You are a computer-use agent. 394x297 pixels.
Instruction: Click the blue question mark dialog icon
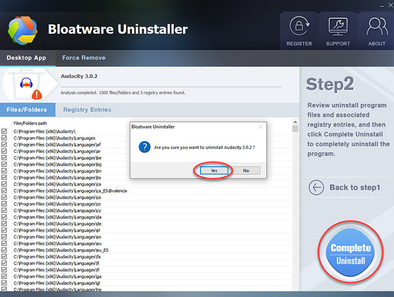[x=144, y=147]
